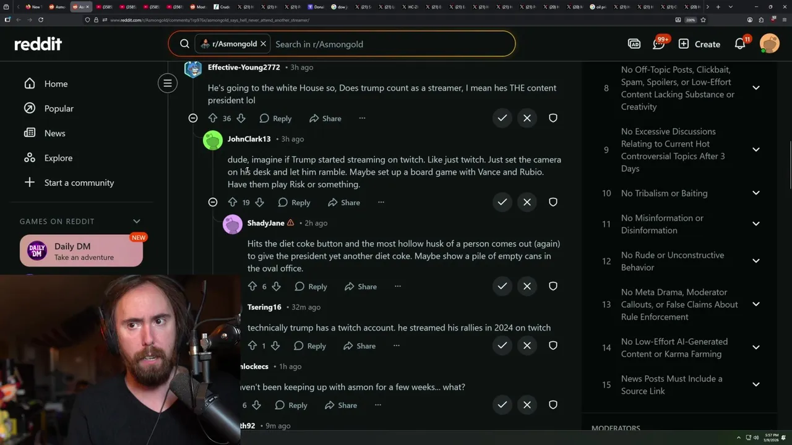This screenshot has height=445, width=792.
Task: Open News in sidebar
Action: tap(54, 133)
